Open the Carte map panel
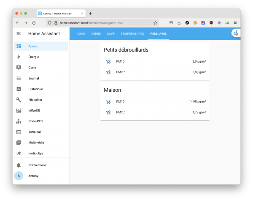Viewport: 253px width, 201px height. 32,68
